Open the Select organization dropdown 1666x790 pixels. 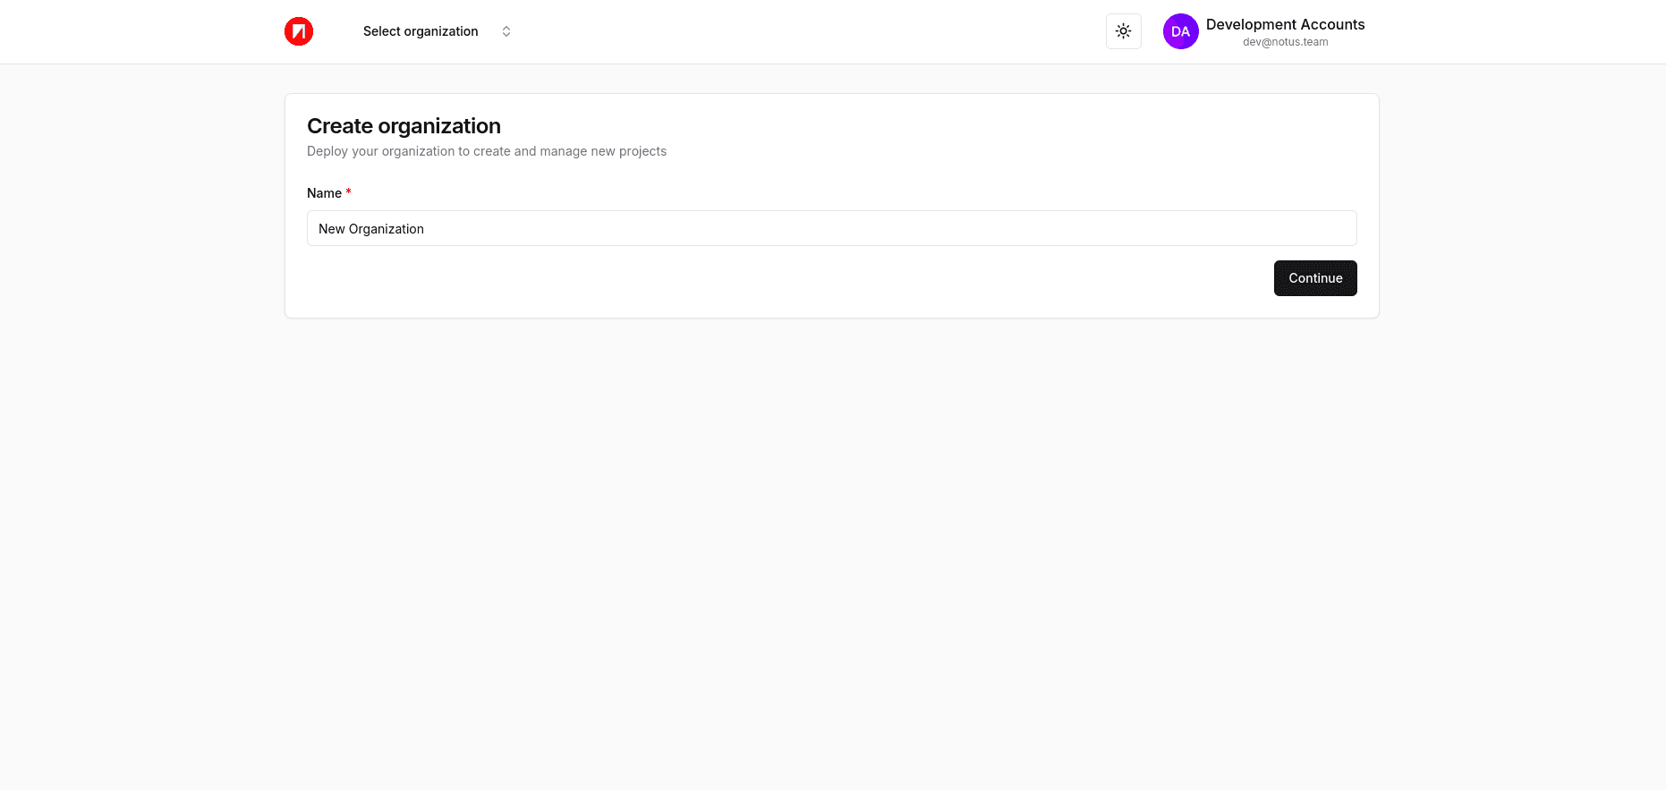click(421, 31)
